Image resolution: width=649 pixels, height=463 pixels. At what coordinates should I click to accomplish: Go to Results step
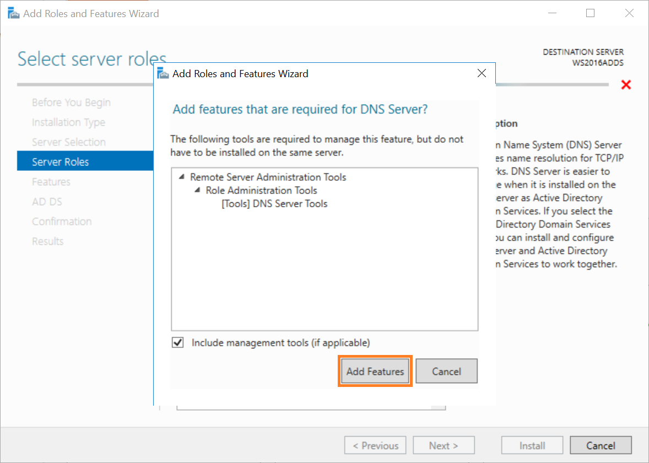point(47,241)
